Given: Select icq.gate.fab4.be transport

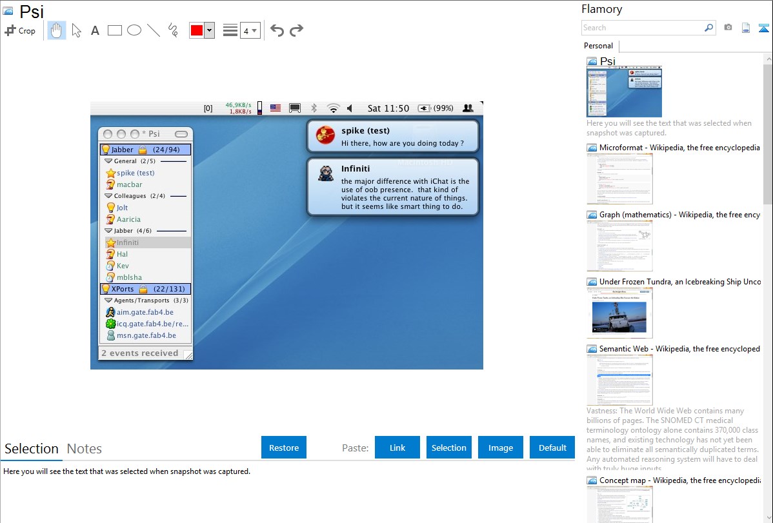Looking at the screenshot, I should tap(148, 324).
